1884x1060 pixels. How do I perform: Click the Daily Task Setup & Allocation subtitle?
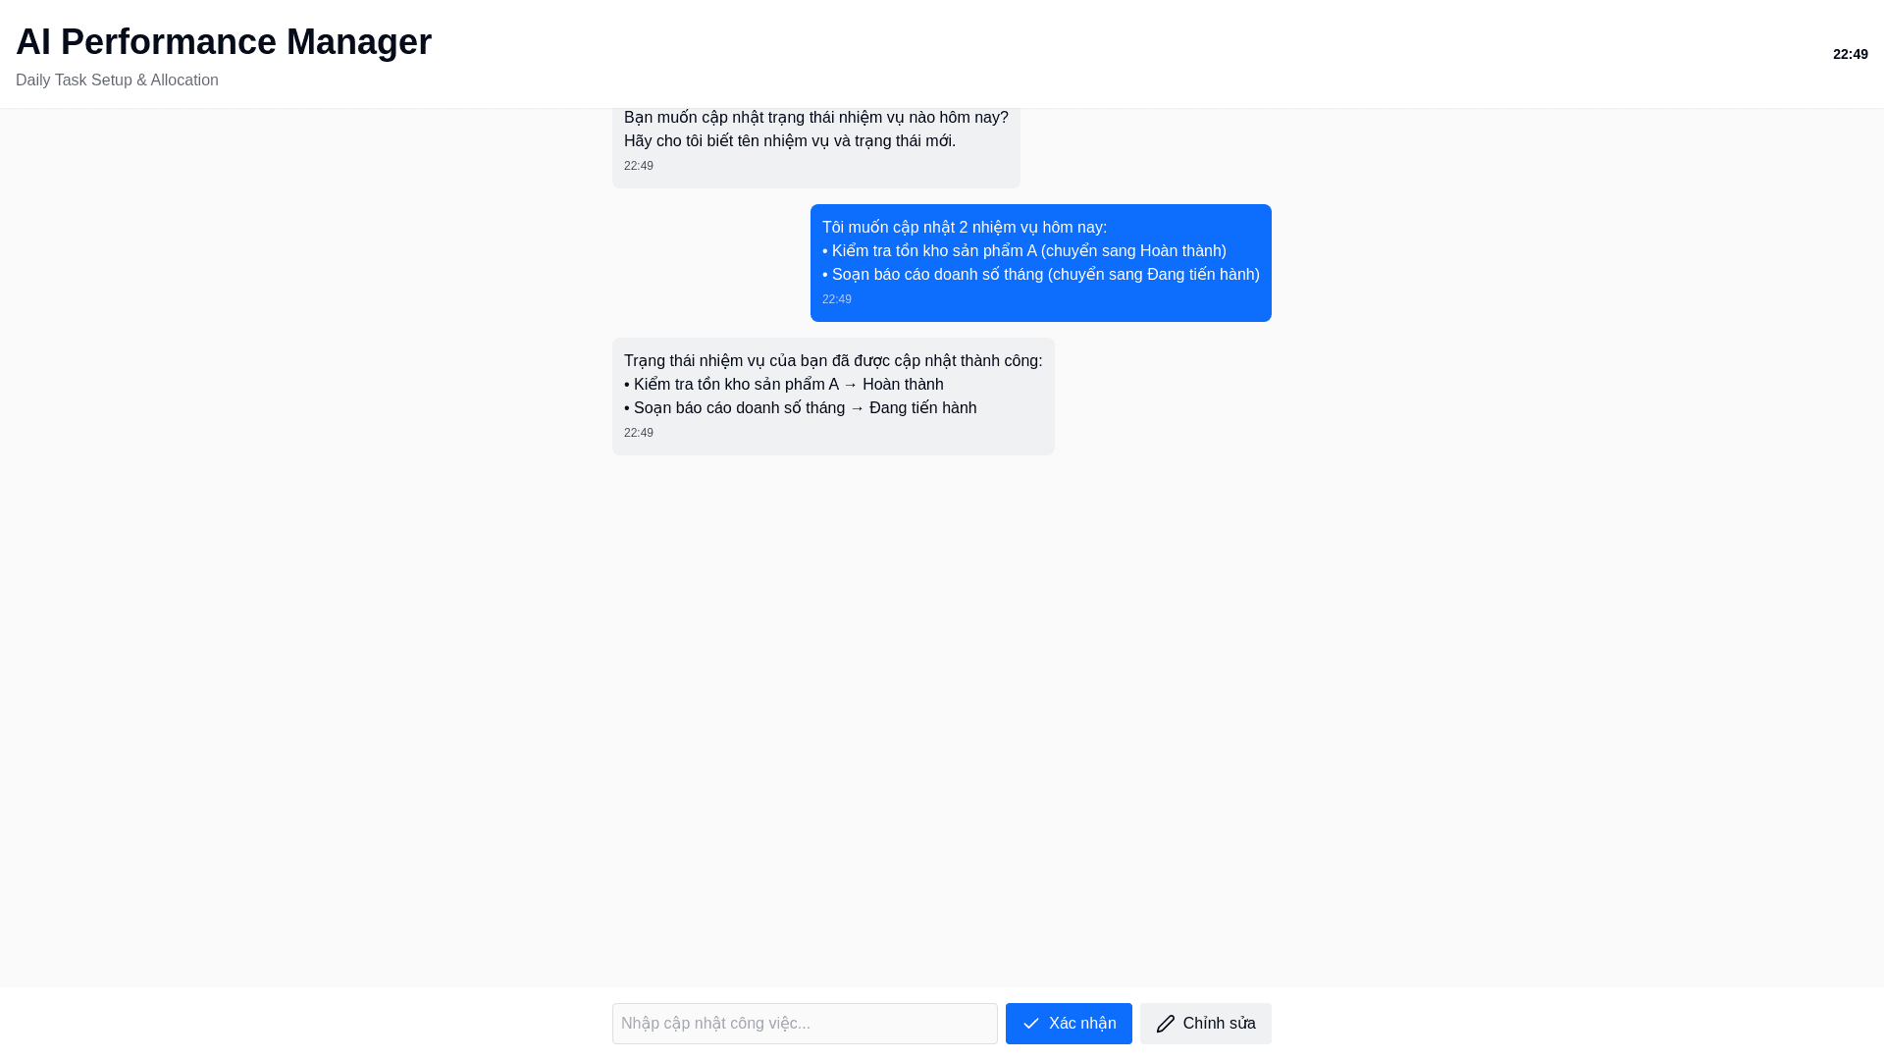pyautogui.click(x=117, y=80)
